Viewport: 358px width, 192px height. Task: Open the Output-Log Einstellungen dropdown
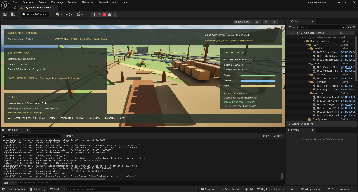click(x=273, y=136)
